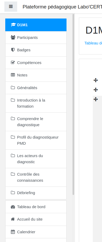Open Les acteurs du diagnostic
The height and width of the screenshot is (242, 102).
point(36,159)
